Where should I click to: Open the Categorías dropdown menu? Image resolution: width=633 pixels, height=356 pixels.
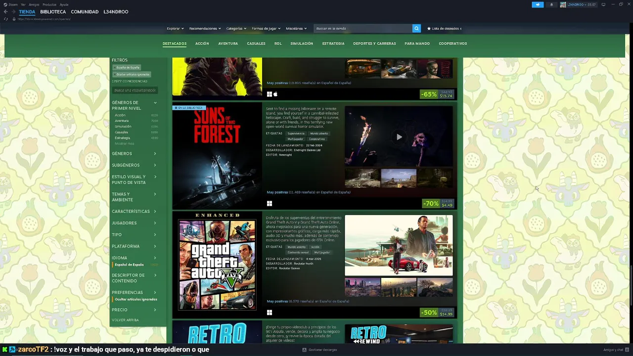point(236,28)
